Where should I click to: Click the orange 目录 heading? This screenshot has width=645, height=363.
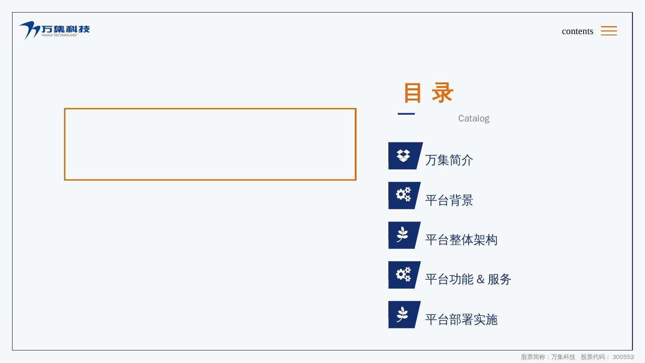coord(428,93)
